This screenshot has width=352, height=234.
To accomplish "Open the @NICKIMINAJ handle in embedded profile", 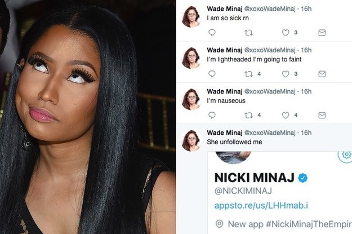I will tap(243, 191).
